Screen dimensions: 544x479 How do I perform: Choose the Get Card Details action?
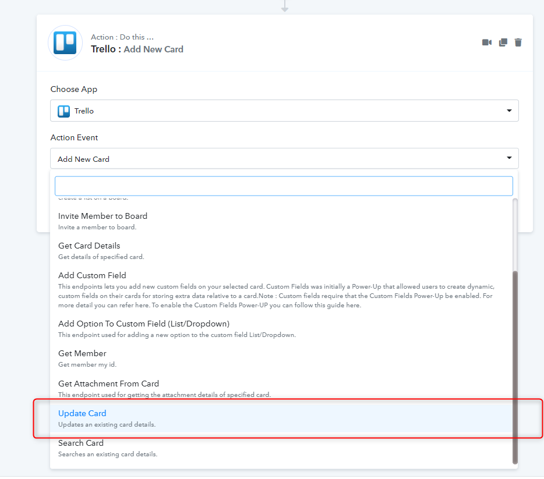point(281,251)
